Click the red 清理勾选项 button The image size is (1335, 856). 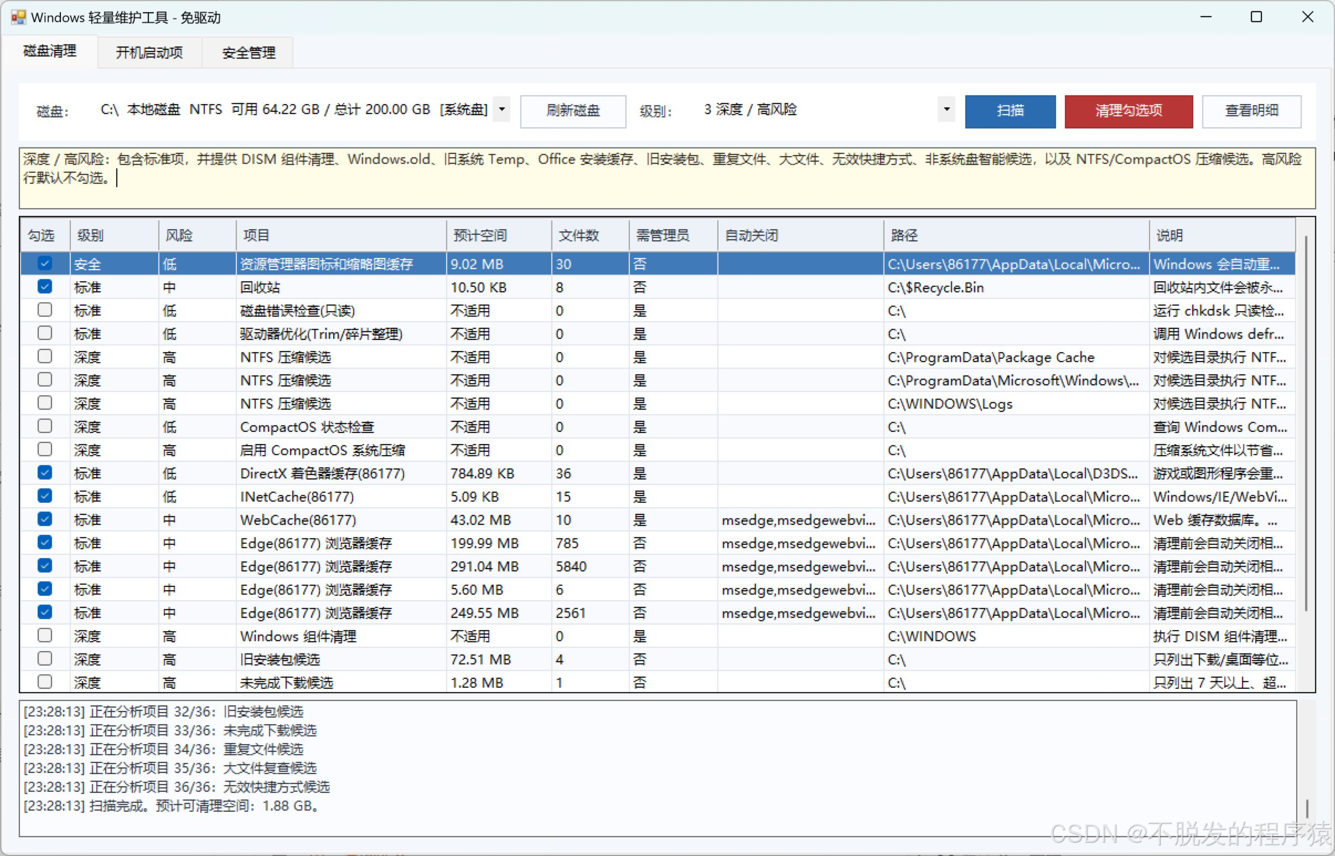(x=1129, y=111)
